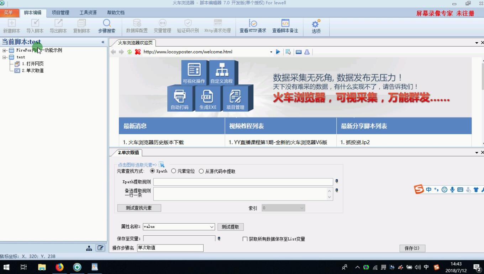Open the 索引 index dropdown
The width and height of the screenshot is (484, 274).
(302, 208)
